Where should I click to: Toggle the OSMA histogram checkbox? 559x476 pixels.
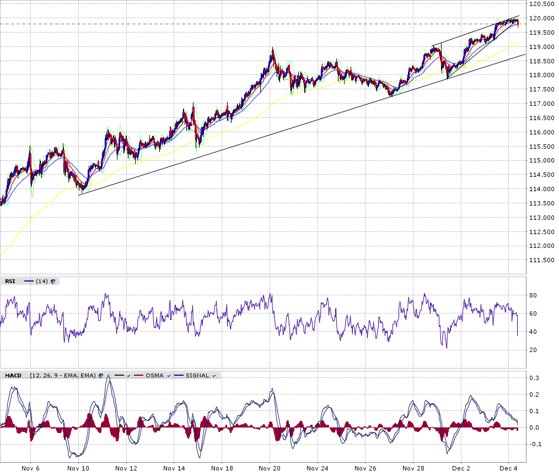[169, 376]
